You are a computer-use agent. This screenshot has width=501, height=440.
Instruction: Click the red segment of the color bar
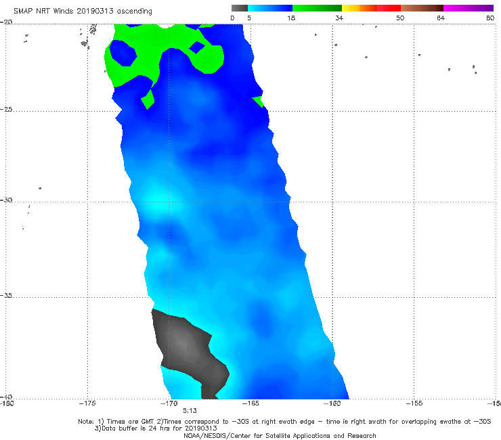[x=389, y=8]
